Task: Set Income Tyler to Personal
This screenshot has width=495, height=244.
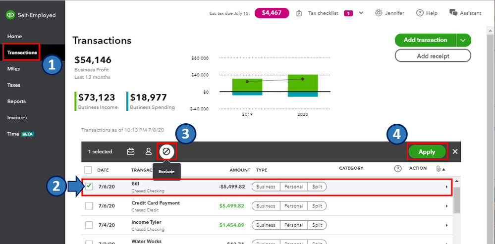Action: tap(294, 225)
